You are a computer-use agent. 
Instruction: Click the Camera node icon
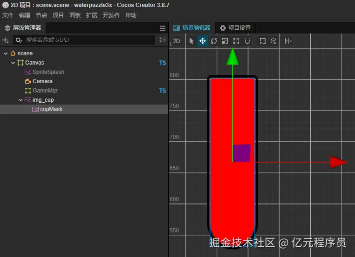(x=28, y=81)
